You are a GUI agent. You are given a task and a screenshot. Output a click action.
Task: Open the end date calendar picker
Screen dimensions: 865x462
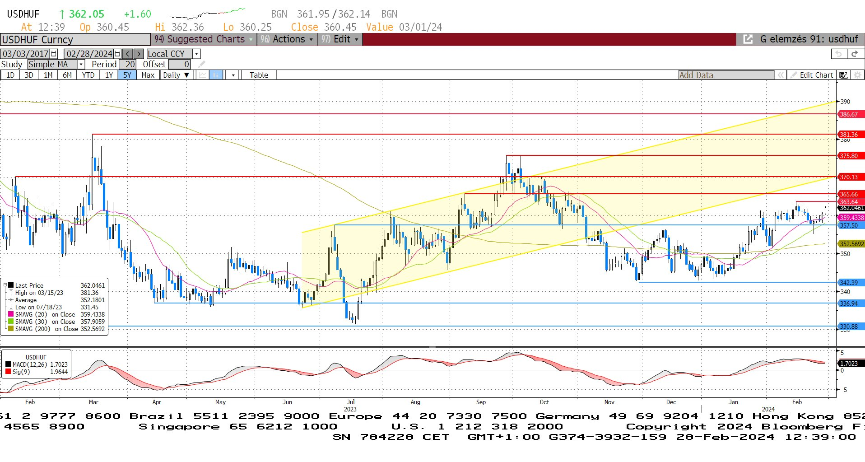coord(118,54)
